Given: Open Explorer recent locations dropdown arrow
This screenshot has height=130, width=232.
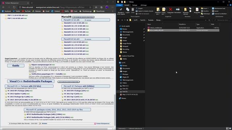Looking at the screenshot, I should (x=125, y=20).
